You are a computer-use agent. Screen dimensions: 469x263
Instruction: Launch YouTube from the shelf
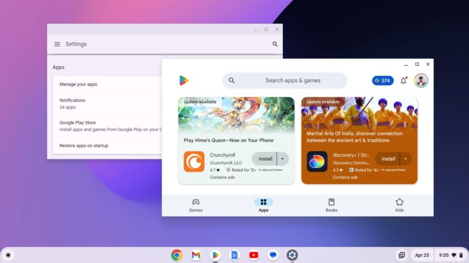253,255
